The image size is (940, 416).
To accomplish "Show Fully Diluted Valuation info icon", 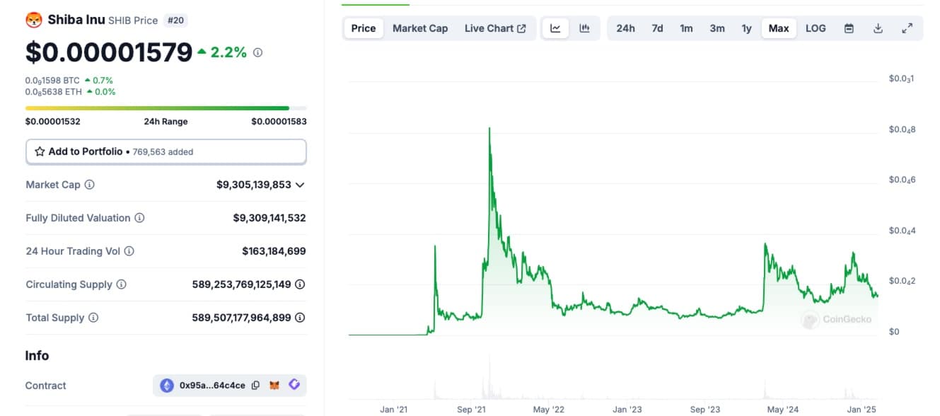I will (x=139, y=218).
